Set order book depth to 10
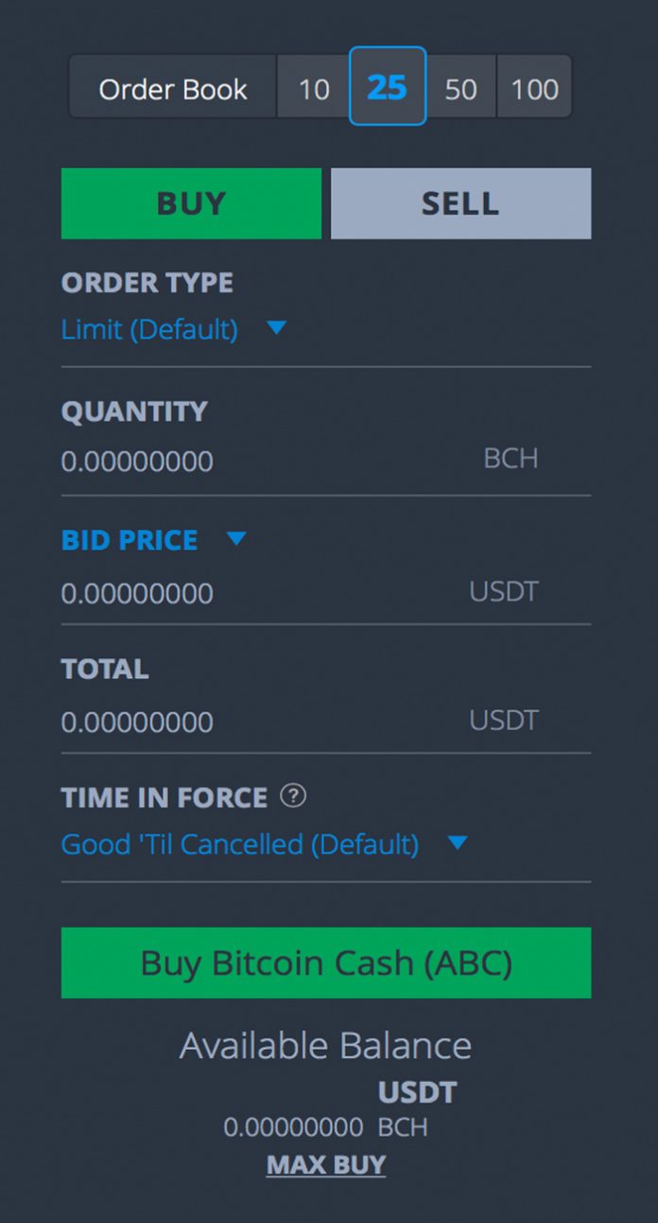This screenshot has height=1223, width=658. [x=314, y=89]
